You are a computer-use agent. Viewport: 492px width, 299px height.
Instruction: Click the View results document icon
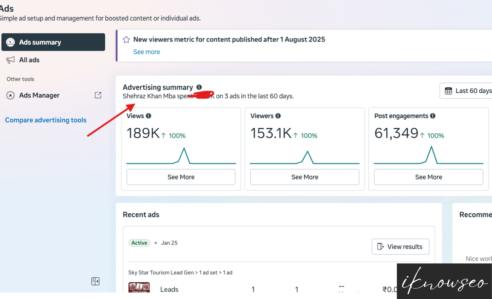380,246
